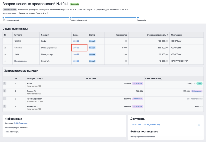The height and width of the screenshot is (142, 206).
Task: Open file 2025-11-21 12:56:54_n15696.png
Action: [x=145, y=124]
